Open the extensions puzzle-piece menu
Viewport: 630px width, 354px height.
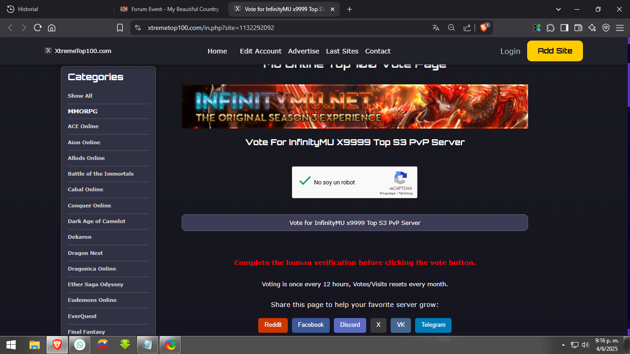point(551,28)
